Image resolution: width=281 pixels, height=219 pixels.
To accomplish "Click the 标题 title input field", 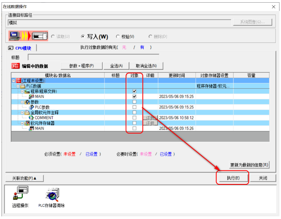I will point(94,57).
